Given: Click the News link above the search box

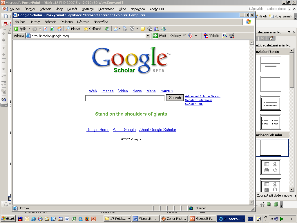Looking at the screenshot, I should click(x=137, y=91).
